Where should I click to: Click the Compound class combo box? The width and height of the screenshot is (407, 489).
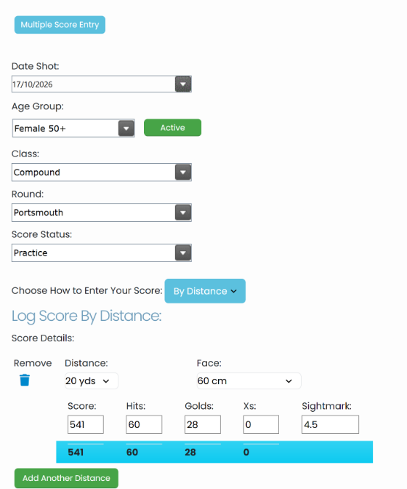[102, 172]
